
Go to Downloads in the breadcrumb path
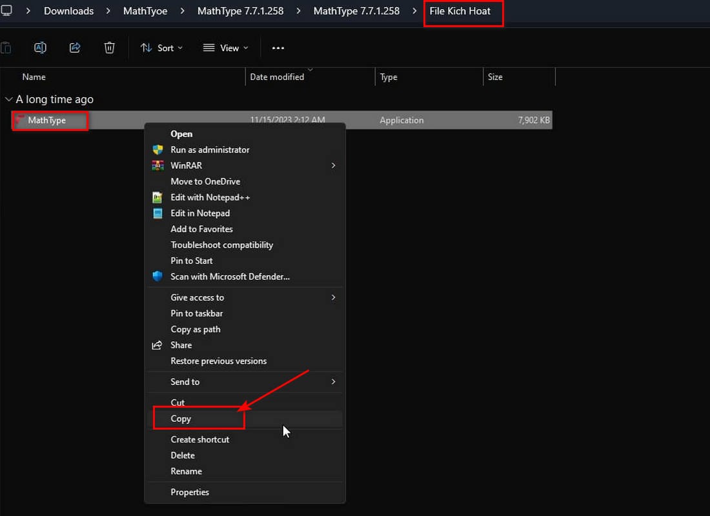coord(69,11)
